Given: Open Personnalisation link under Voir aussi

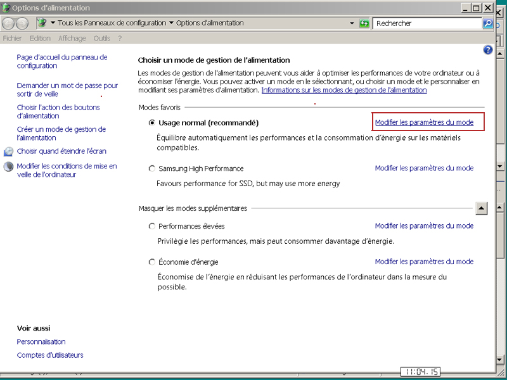Looking at the screenshot, I should tap(41, 342).
